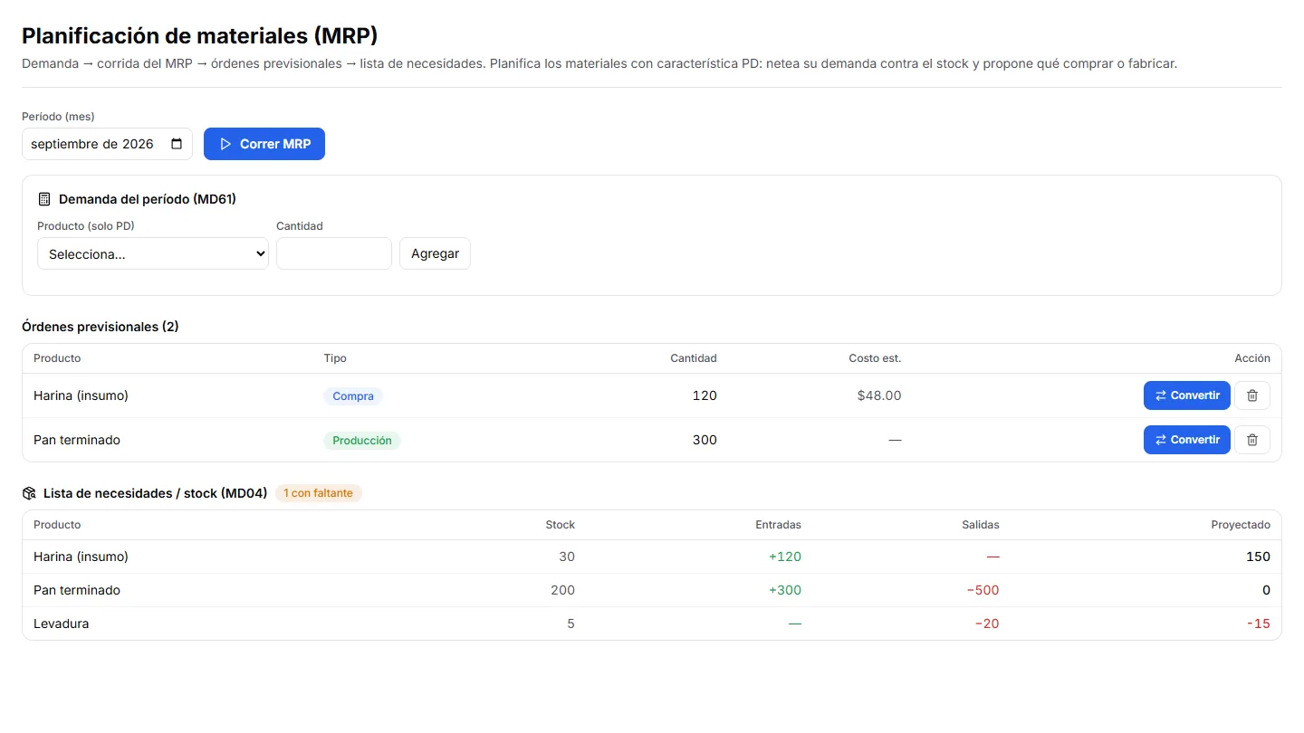Click the Salidas column header

point(981,525)
